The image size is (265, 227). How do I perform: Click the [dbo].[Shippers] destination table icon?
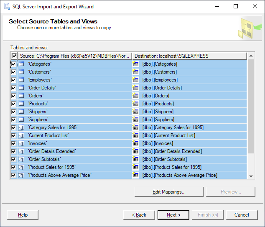135,111
